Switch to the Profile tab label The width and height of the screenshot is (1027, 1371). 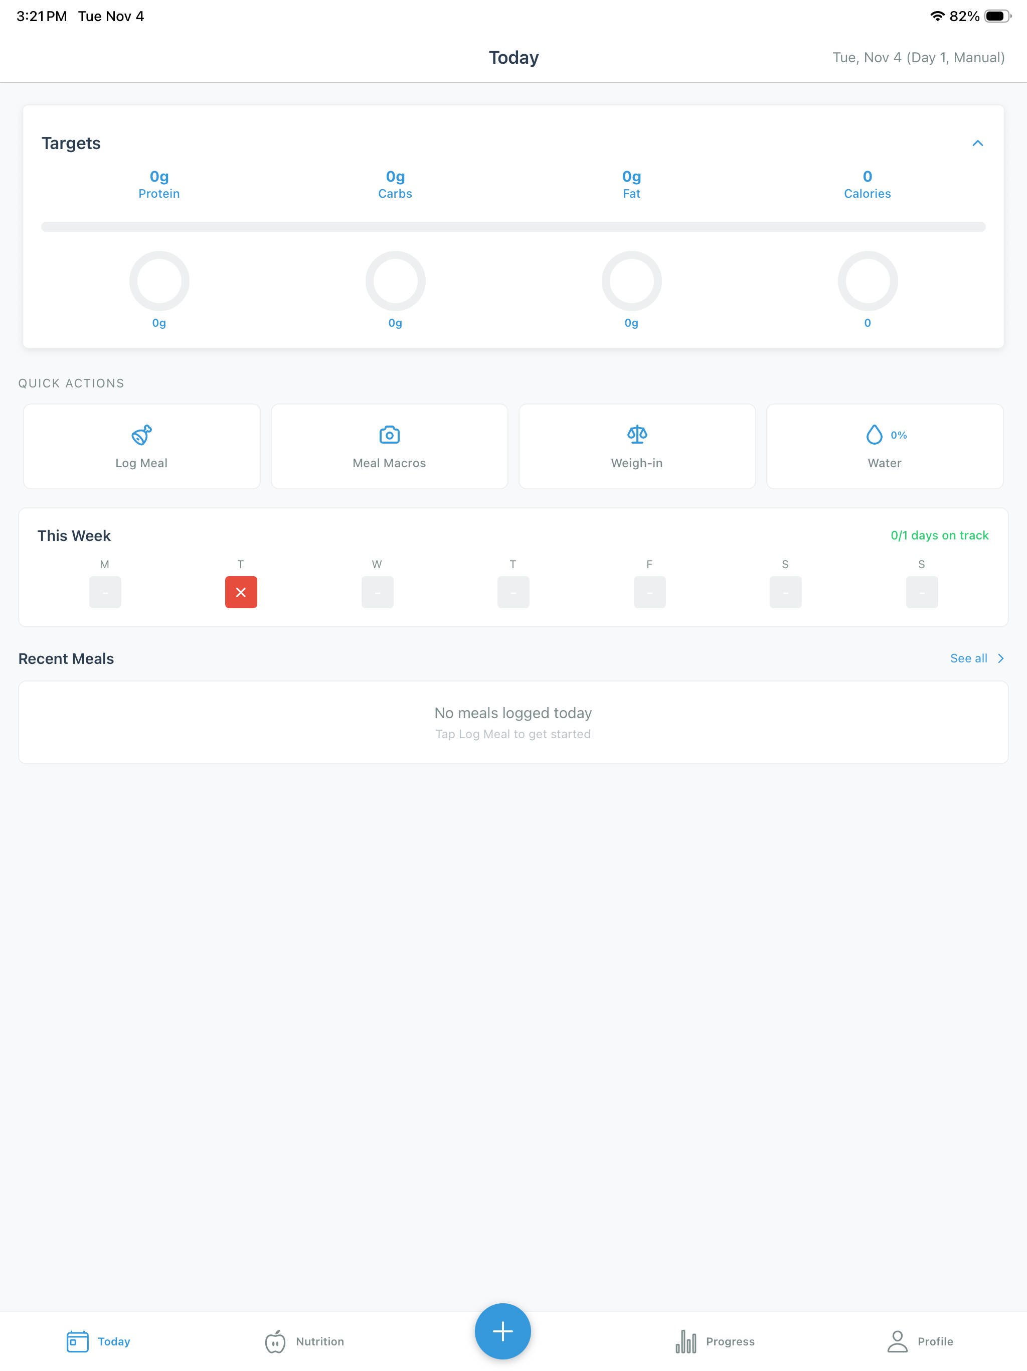click(x=935, y=1341)
